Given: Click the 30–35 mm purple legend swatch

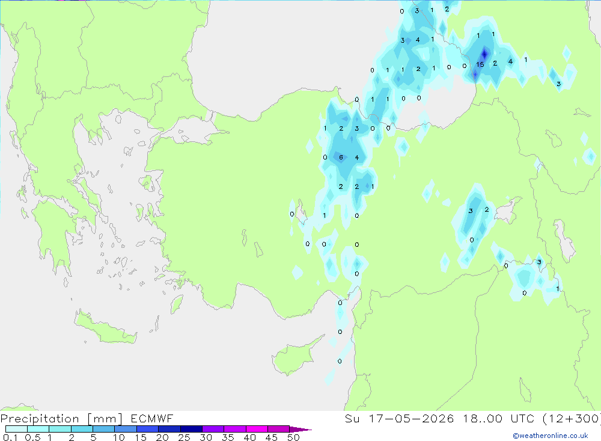Looking at the screenshot, I should [x=213, y=429].
